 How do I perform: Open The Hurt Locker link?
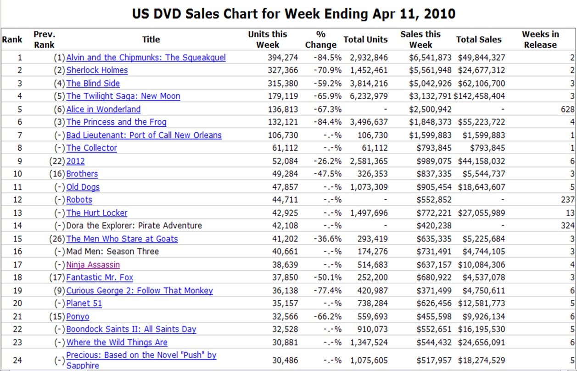pyautogui.click(x=97, y=213)
